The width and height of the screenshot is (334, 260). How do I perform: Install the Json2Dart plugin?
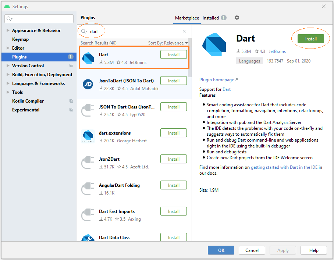click(x=174, y=159)
